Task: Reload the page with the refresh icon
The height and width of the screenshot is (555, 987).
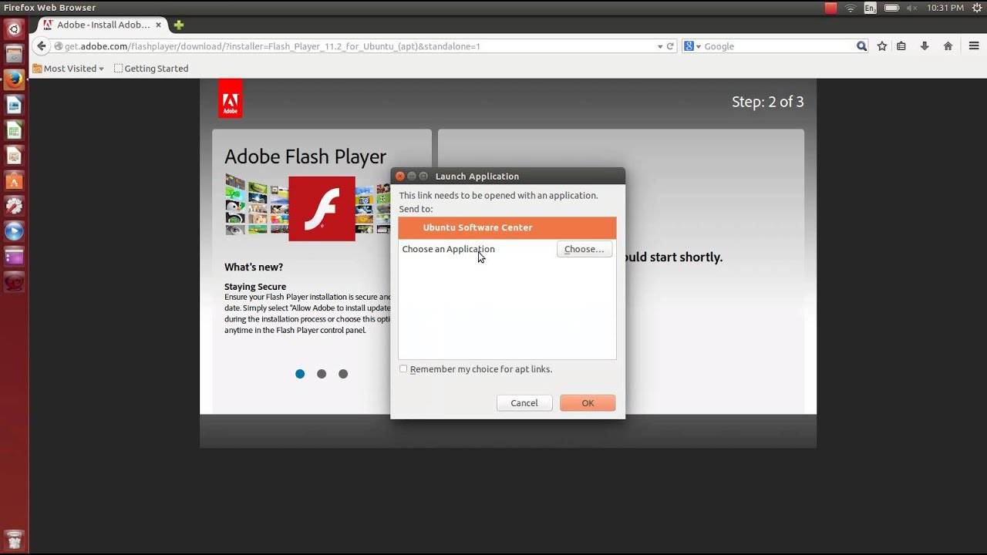Action: [670, 46]
